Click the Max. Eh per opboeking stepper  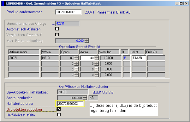coord(86,41)
